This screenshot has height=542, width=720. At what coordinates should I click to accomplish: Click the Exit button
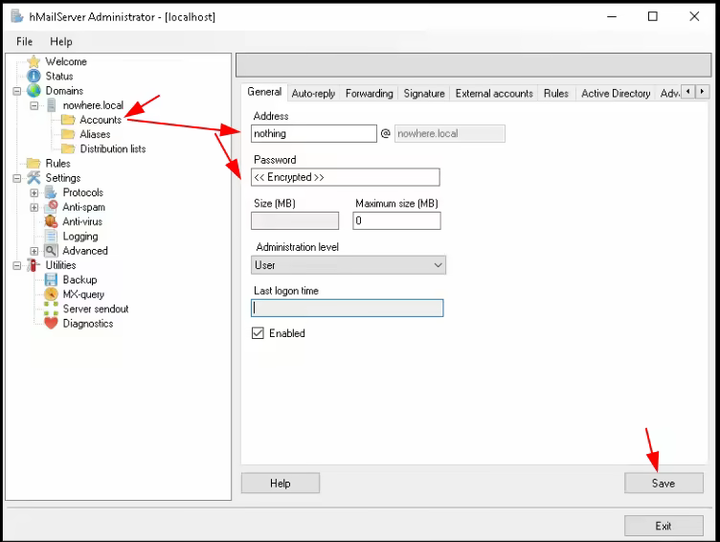(x=664, y=526)
